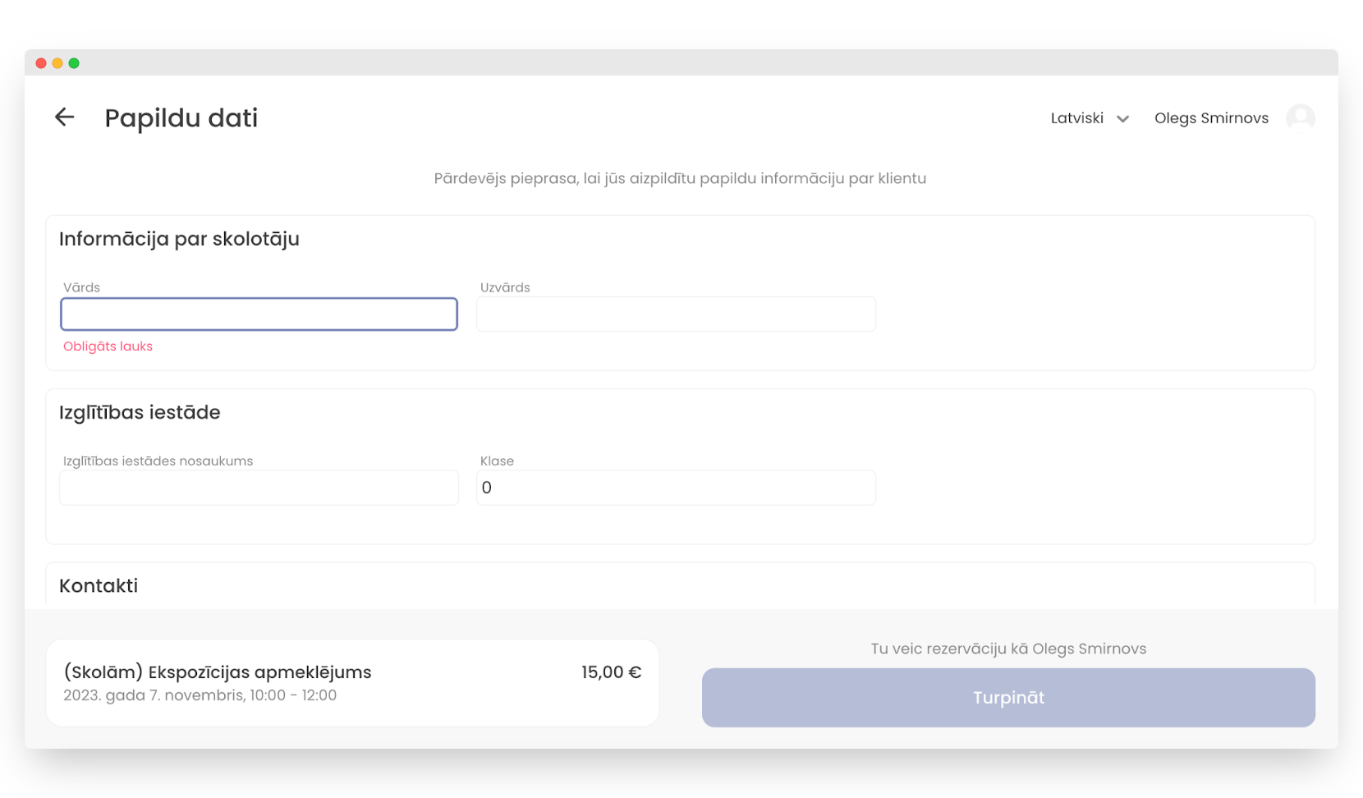Select the Izglītības iestādes nosaukums field
This screenshot has height=798, width=1363.
click(x=259, y=488)
